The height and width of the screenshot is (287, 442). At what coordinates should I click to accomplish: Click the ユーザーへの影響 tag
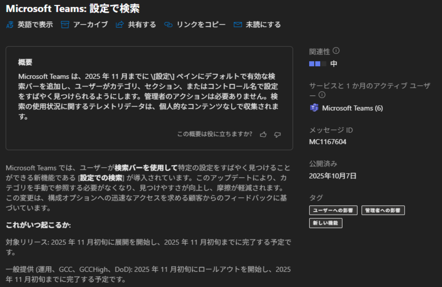333,210
